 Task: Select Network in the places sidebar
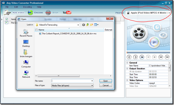tap(26, 74)
